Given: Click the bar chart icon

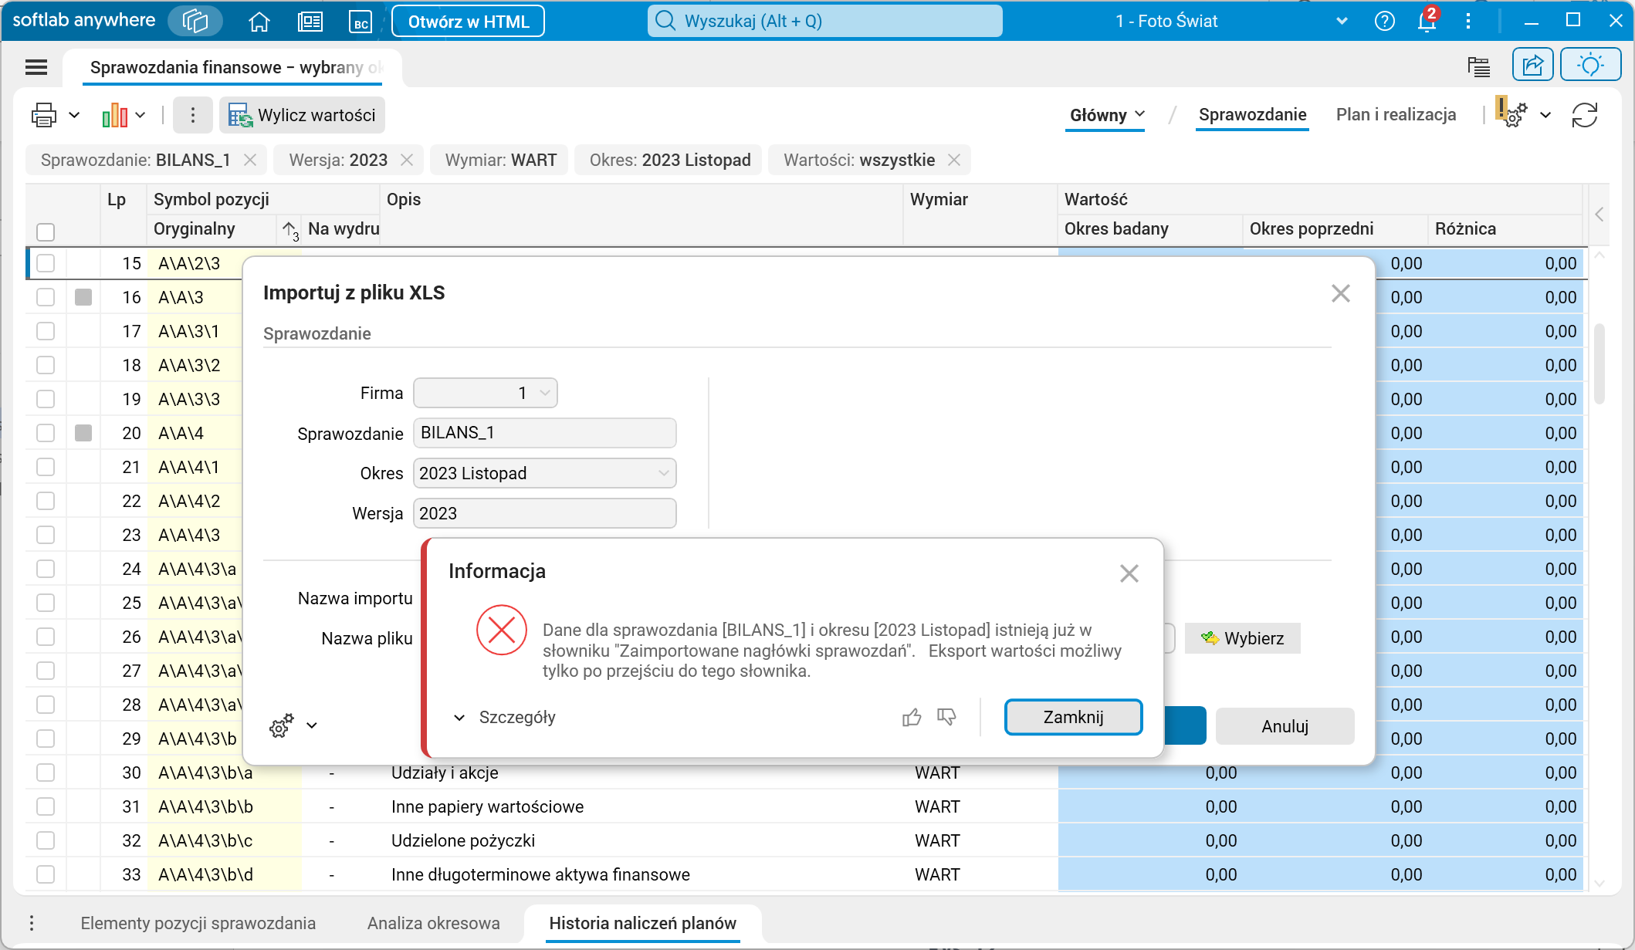Looking at the screenshot, I should point(115,116).
